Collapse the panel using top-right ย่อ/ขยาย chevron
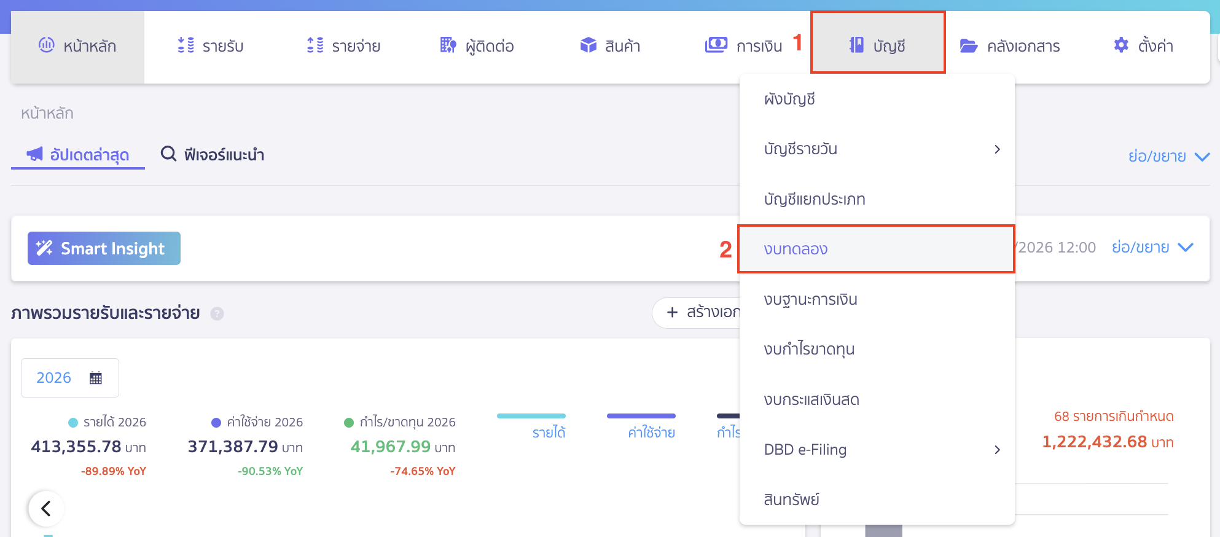 [x=1202, y=156]
